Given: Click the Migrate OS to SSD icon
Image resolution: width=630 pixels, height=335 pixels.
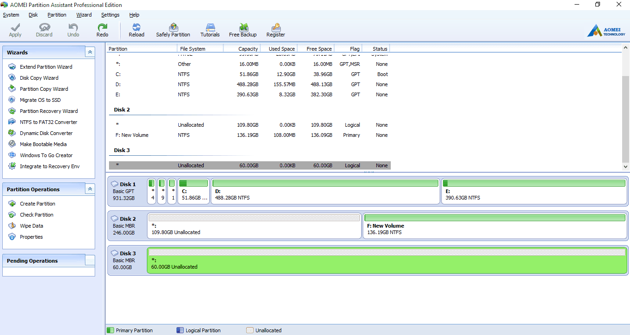Looking at the screenshot, I should tap(12, 100).
